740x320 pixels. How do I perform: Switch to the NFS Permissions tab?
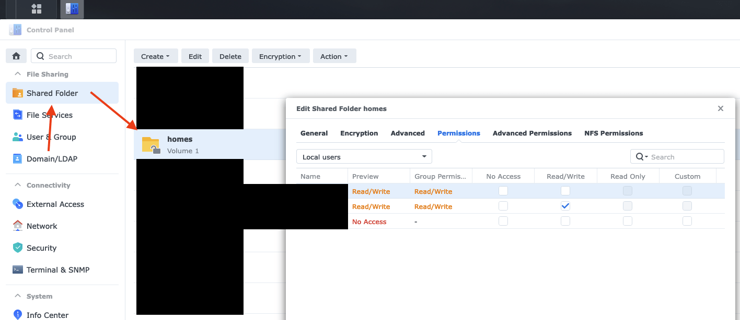click(x=614, y=133)
